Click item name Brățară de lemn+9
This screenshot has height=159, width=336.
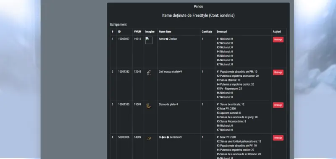click(170, 137)
